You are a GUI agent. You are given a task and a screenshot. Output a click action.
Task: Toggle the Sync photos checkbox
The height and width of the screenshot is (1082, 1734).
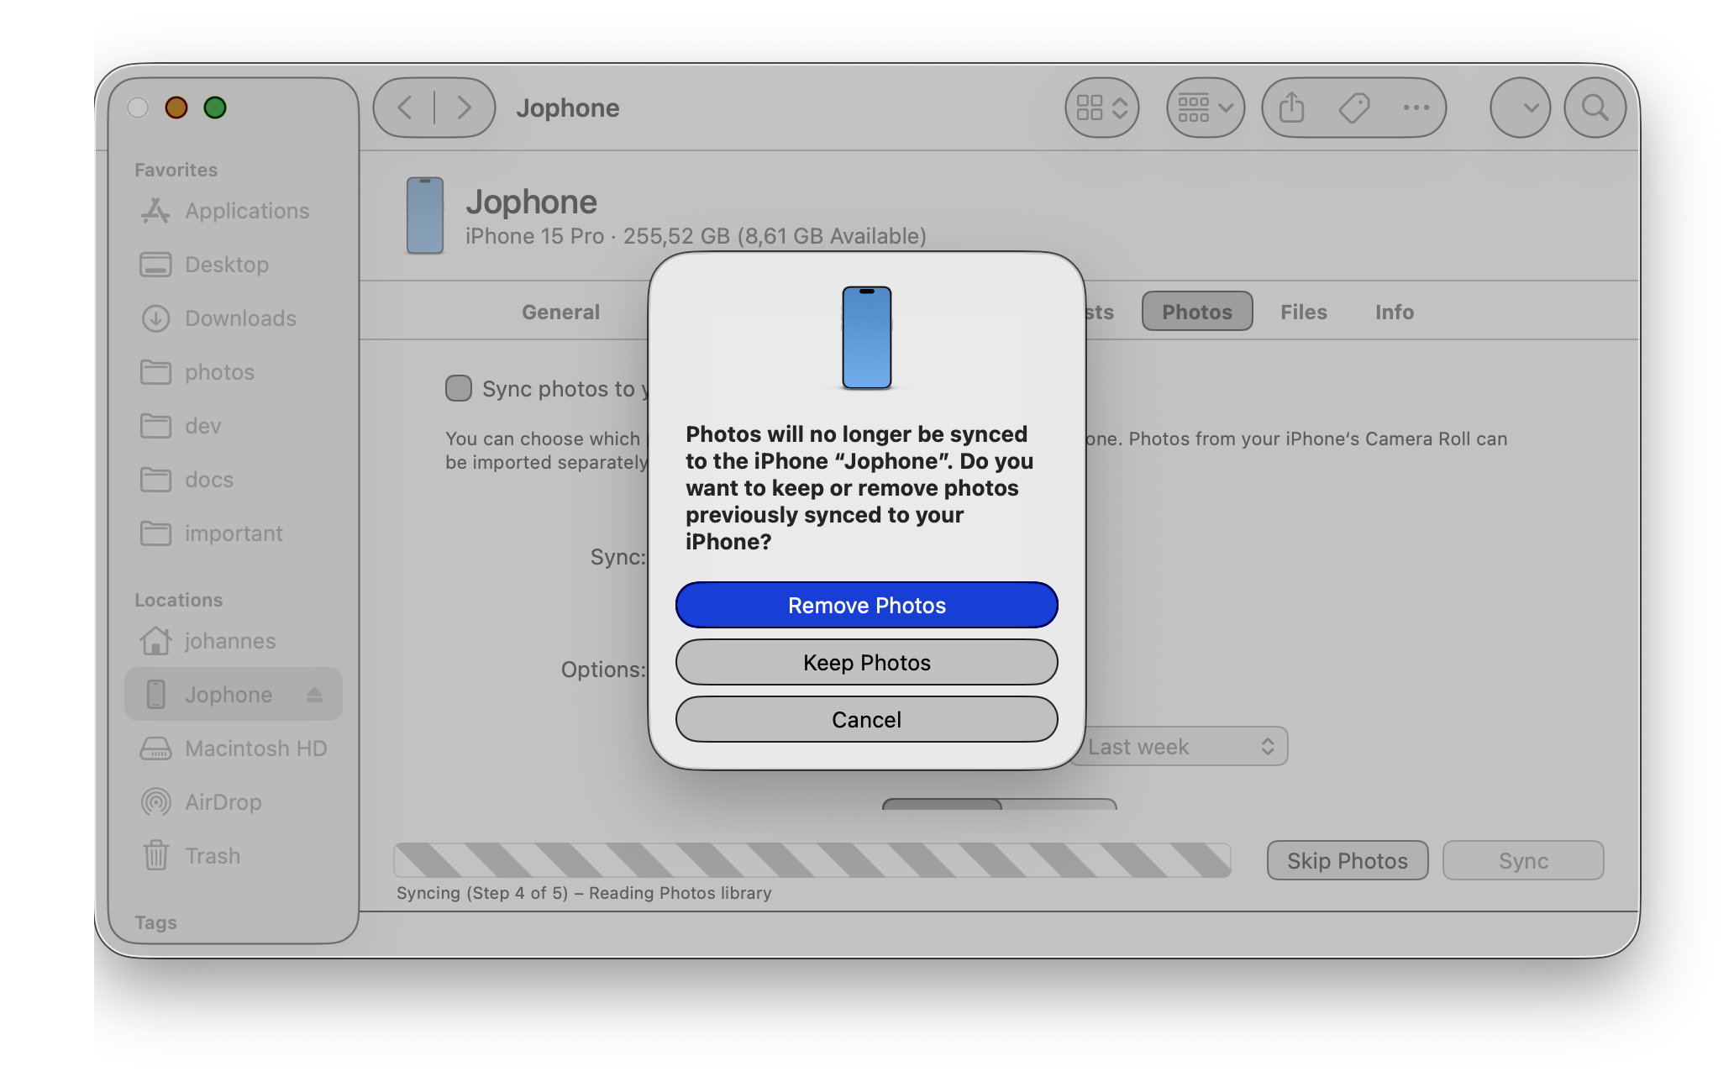click(459, 388)
